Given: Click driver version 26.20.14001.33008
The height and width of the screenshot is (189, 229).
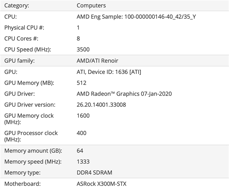Looking at the screenshot, I should [101, 104].
